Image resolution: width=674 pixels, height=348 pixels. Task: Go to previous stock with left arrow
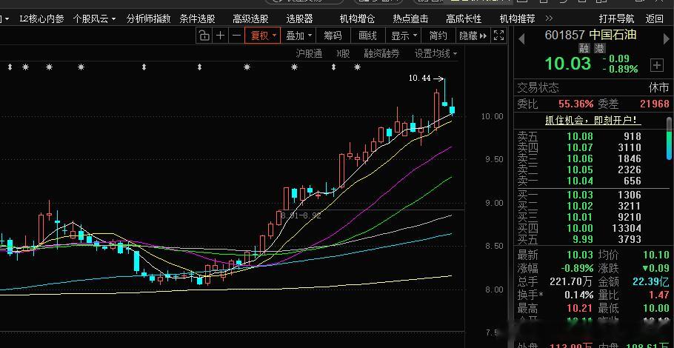(521, 39)
